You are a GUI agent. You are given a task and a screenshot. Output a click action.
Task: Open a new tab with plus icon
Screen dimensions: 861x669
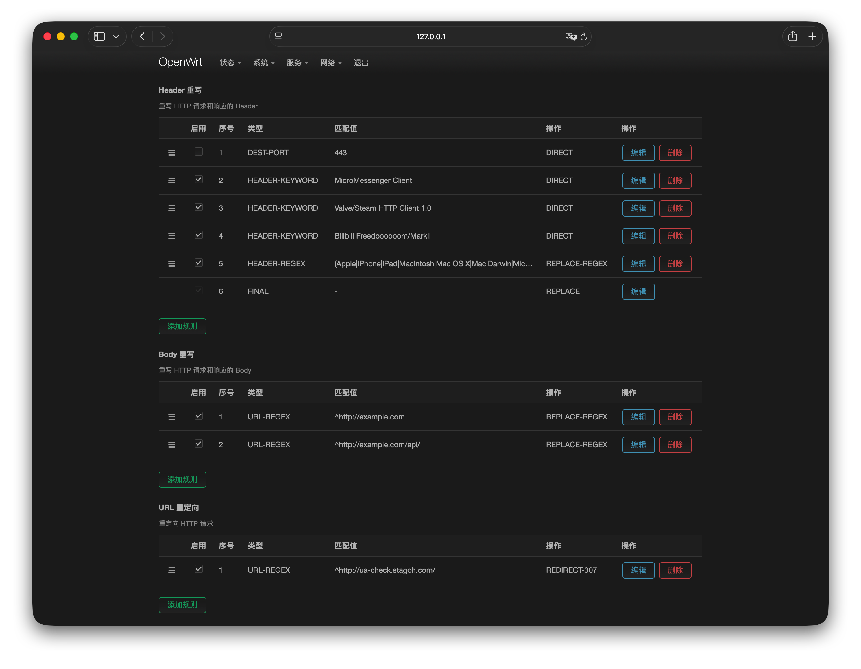click(x=812, y=37)
